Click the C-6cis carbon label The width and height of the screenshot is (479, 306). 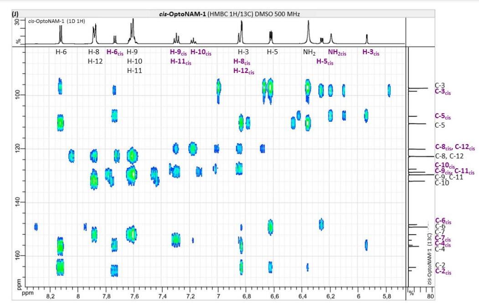pos(443,221)
